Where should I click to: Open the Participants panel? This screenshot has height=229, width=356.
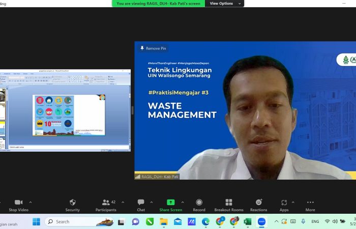pyautogui.click(x=106, y=203)
